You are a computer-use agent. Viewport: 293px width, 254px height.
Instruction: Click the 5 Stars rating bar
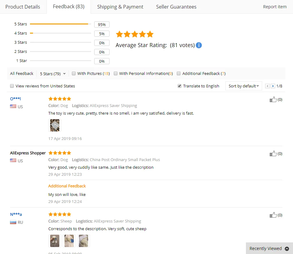click(x=60, y=24)
